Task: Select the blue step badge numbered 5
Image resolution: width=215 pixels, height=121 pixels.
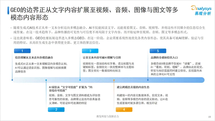Action: coord(158,51)
